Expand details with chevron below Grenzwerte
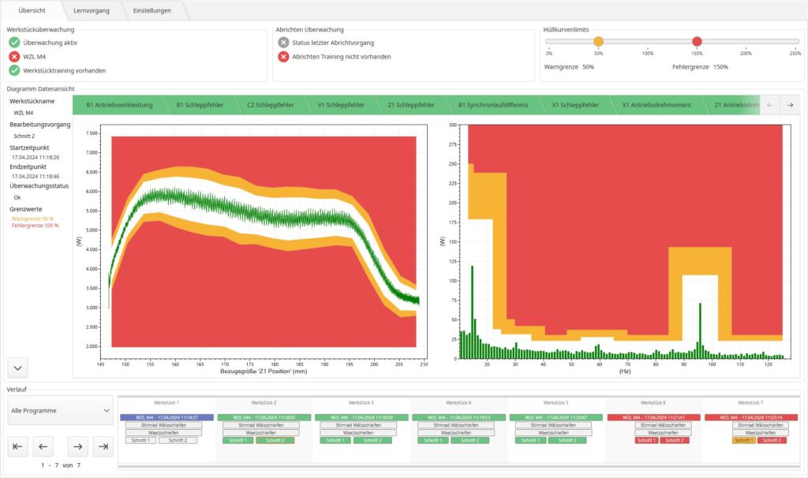Image resolution: width=808 pixels, height=478 pixels. [x=18, y=367]
